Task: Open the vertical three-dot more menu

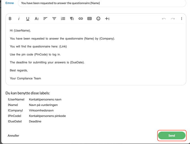Action: (x=181, y=19)
